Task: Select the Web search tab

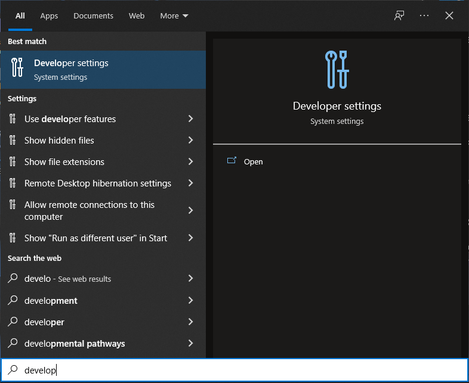Action: tap(137, 16)
